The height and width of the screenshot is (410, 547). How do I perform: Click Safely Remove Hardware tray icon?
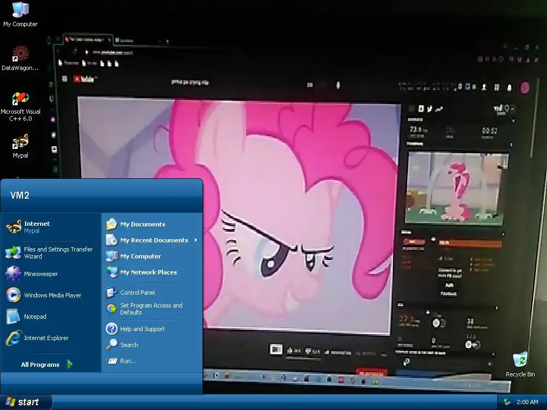(507, 402)
